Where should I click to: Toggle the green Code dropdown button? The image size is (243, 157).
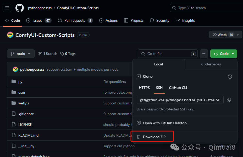pyautogui.click(x=224, y=54)
